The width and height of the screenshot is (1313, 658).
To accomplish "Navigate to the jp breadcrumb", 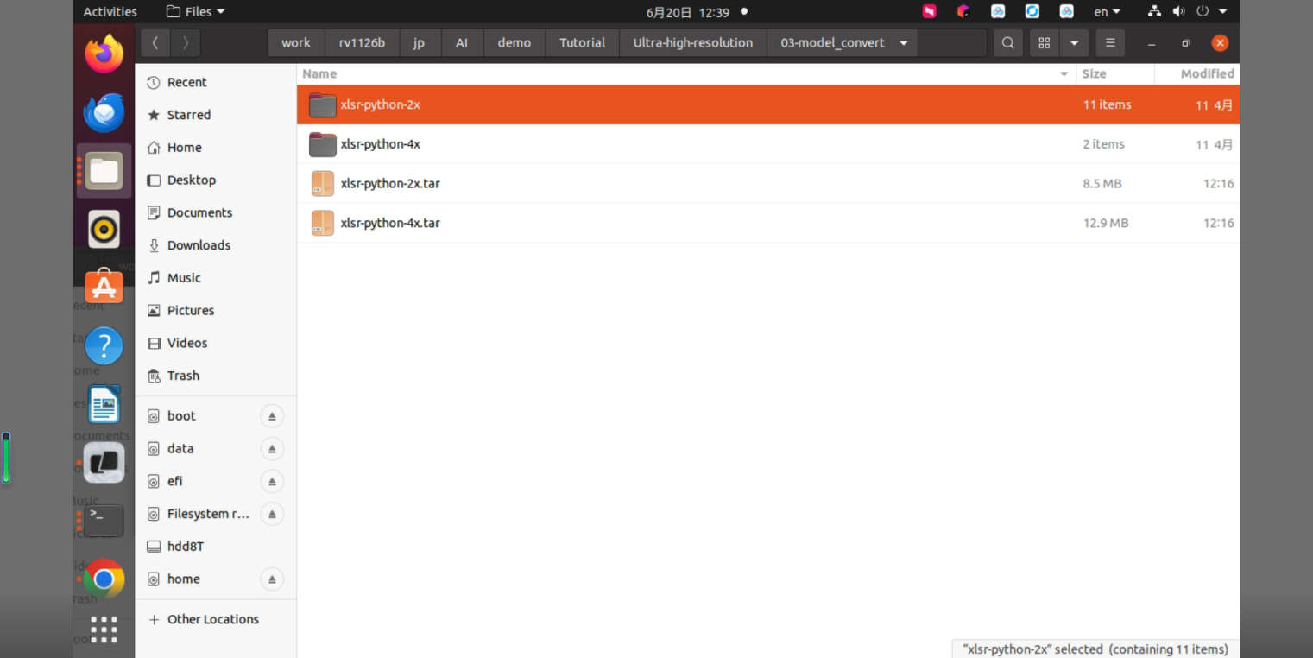I will pyautogui.click(x=419, y=43).
